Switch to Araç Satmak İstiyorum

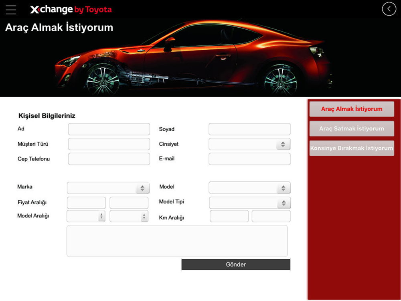pos(352,129)
